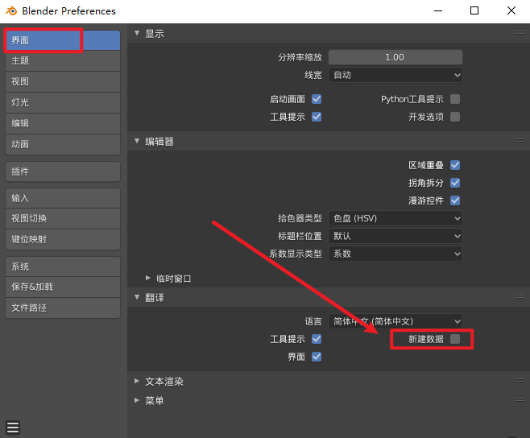Click the Blender logo in title bar
Image resolution: width=530 pixels, height=438 pixels.
[11, 11]
